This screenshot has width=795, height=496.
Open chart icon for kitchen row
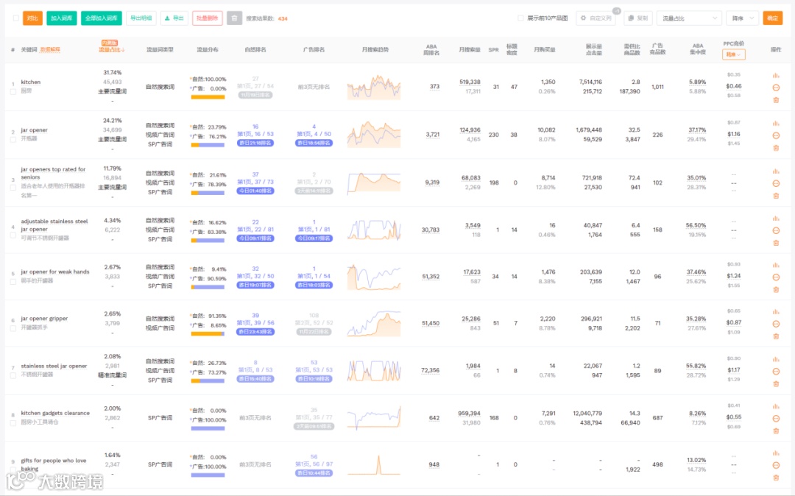tap(776, 76)
